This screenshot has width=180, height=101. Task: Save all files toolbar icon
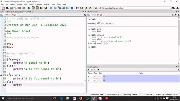coord(15,8)
